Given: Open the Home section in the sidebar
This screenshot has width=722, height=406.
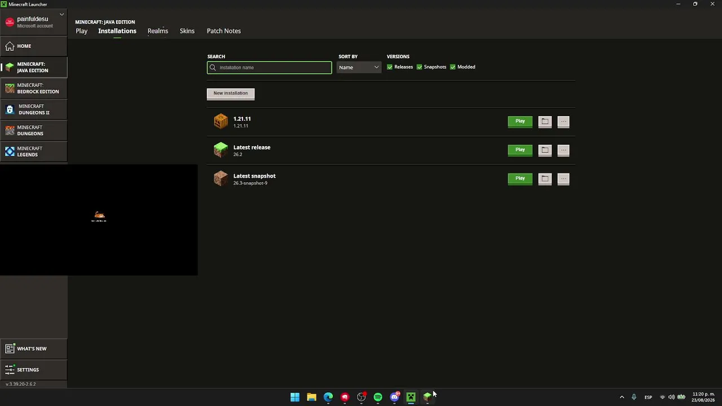Looking at the screenshot, I should coord(34,46).
